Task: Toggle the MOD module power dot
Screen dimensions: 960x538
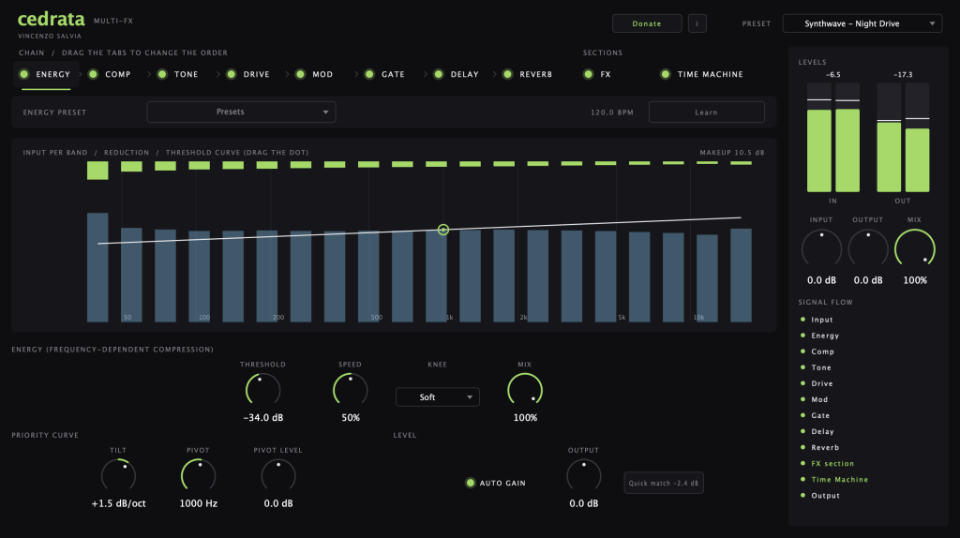Action: pyautogui.click(x=301, y=74)
